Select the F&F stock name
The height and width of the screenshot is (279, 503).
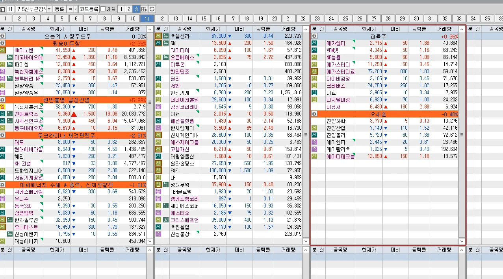pos(174,171)
